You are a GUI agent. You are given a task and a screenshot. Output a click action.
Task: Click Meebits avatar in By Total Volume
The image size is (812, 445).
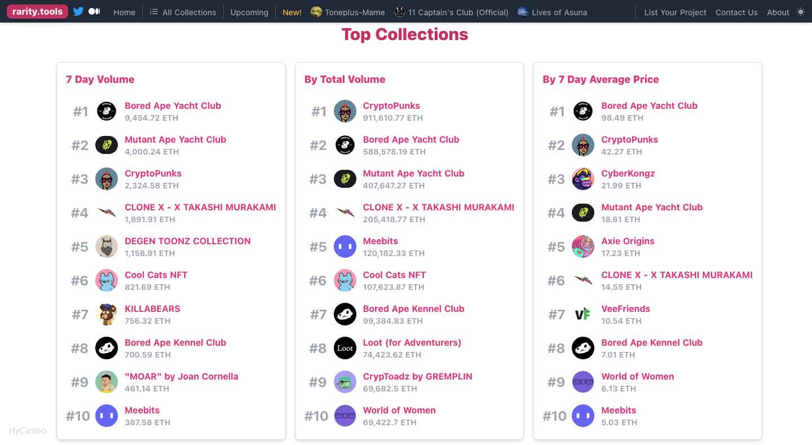345,246
